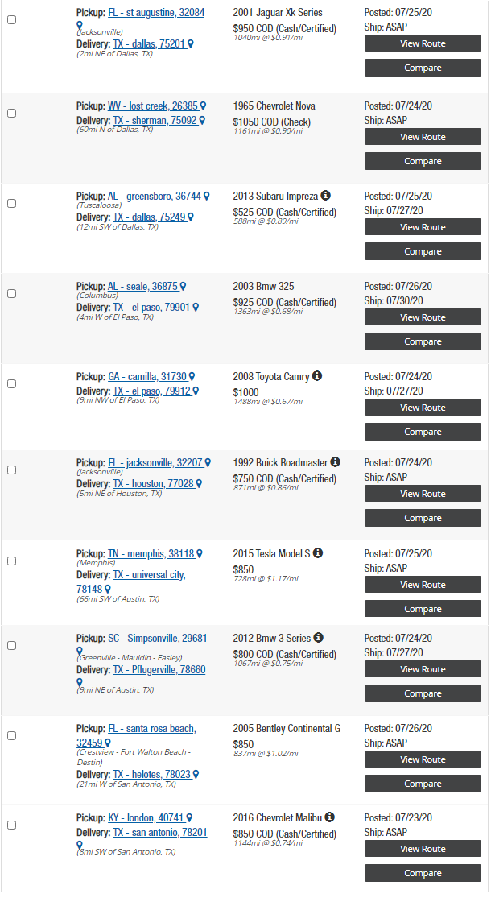Click info icon for 2016 Chevrolet Malibu
491x898 pixels.
pyautogui.click(x=329, y=817)
